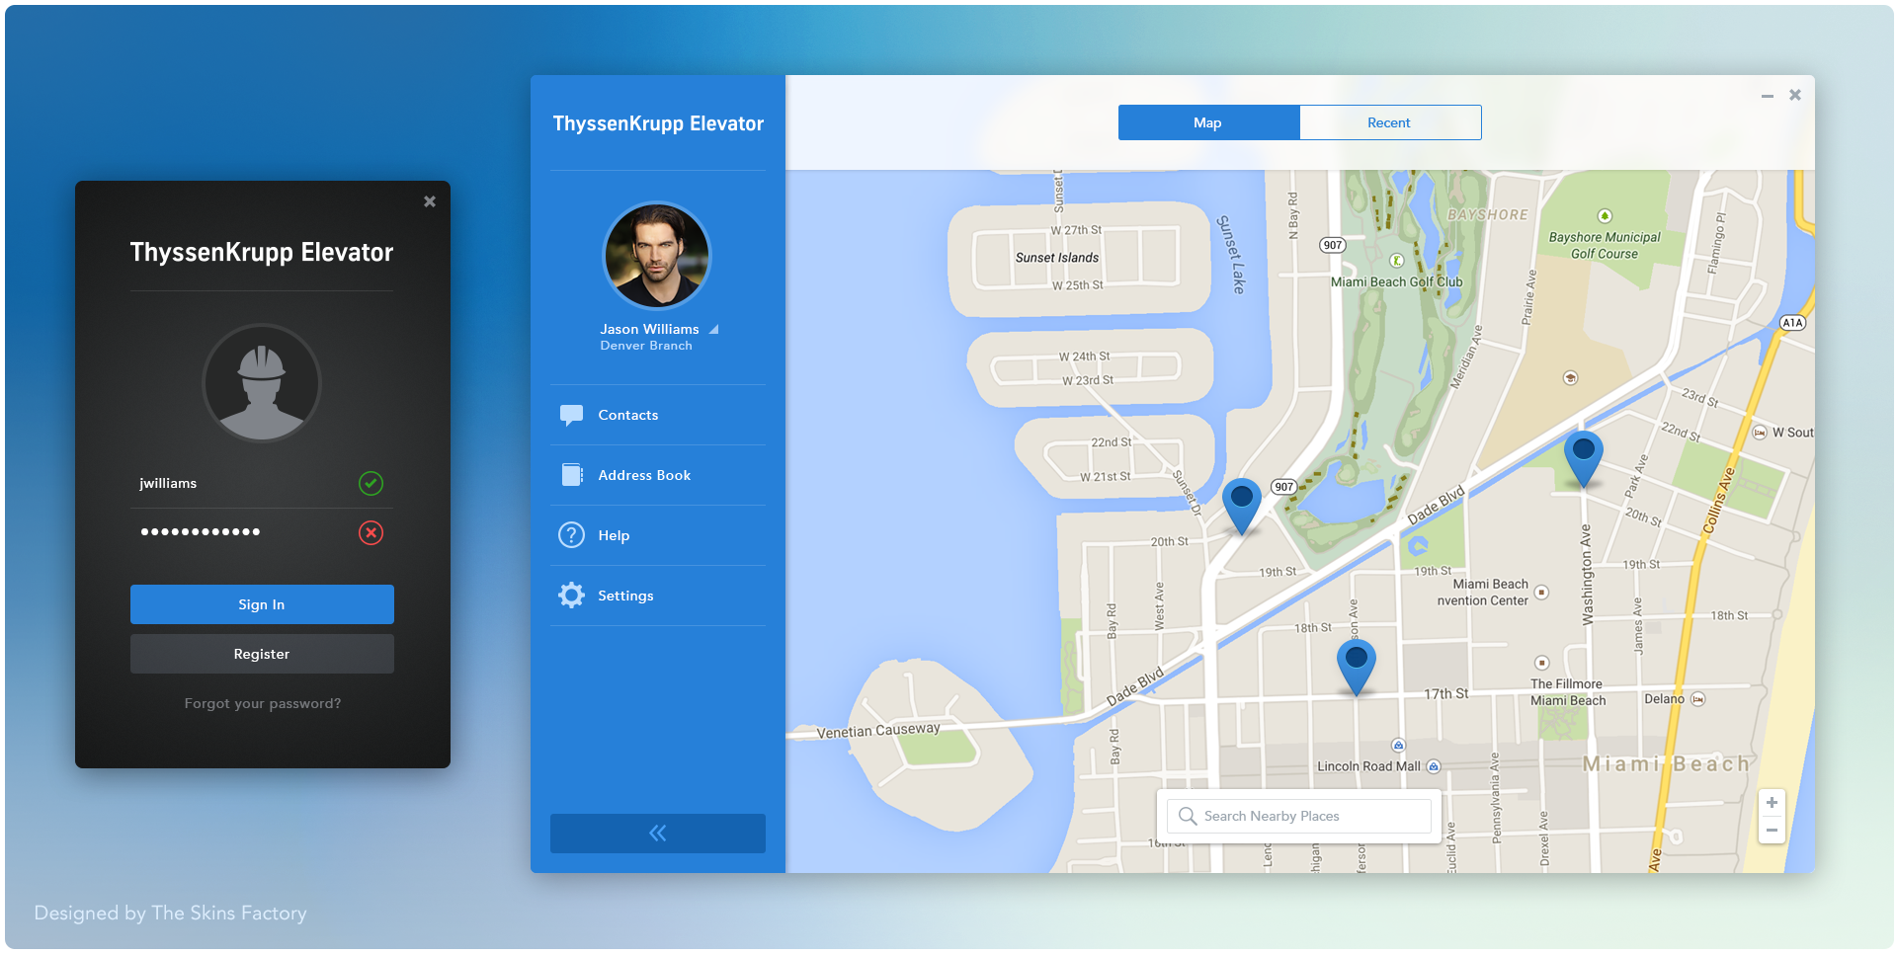Click the search magnifier icon
The image size is (1897, 955).
point(1188,816)
